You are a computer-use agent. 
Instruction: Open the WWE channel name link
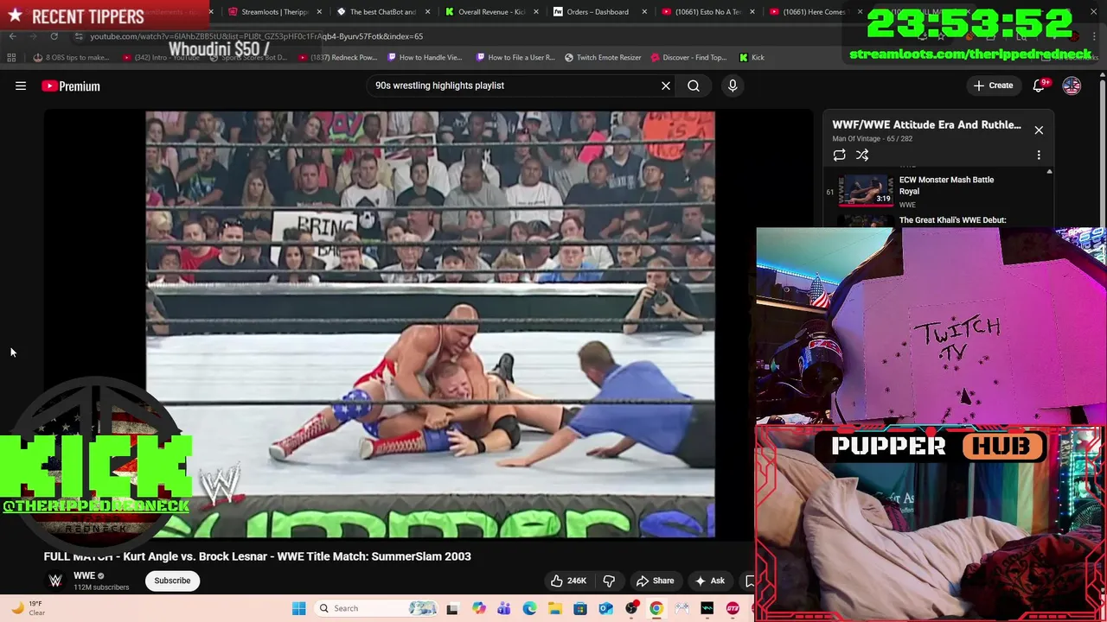pos(84,575)
